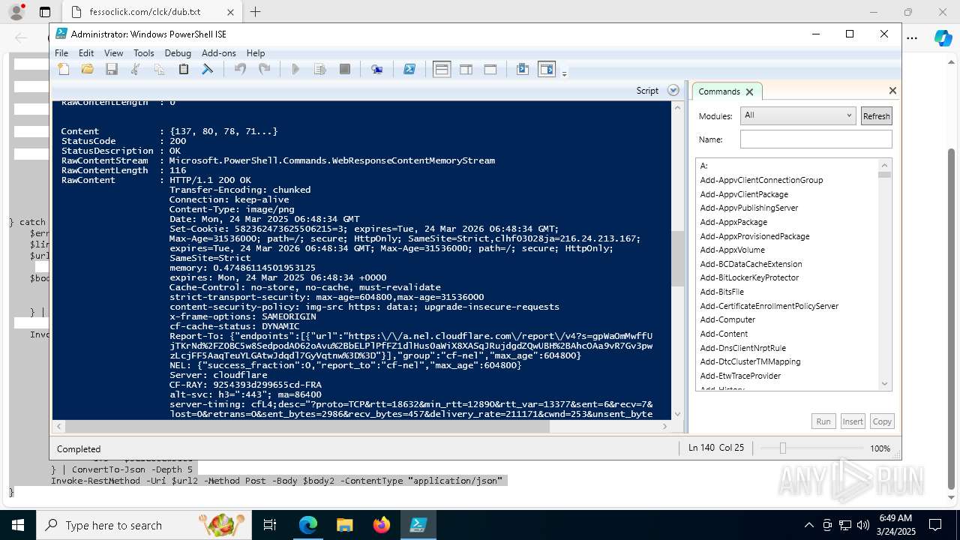
Task: Close the Commands add-on pane
Action: [x=892, y=91]
